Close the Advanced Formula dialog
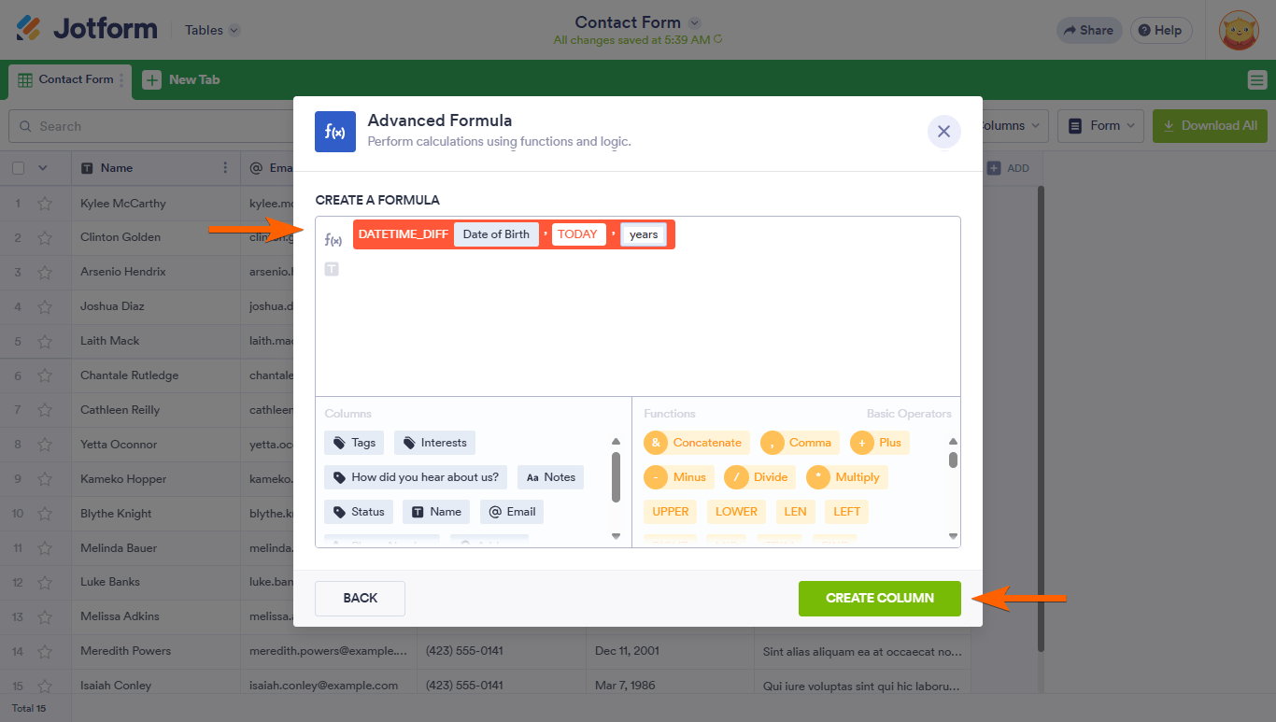Screen dimensions: 1276x722 pos(943,132)
